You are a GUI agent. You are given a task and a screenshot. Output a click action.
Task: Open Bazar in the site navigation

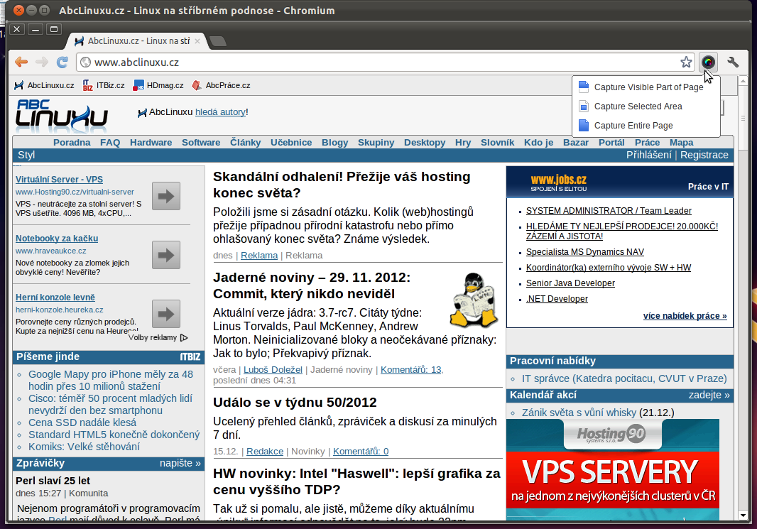click(576, 143)
